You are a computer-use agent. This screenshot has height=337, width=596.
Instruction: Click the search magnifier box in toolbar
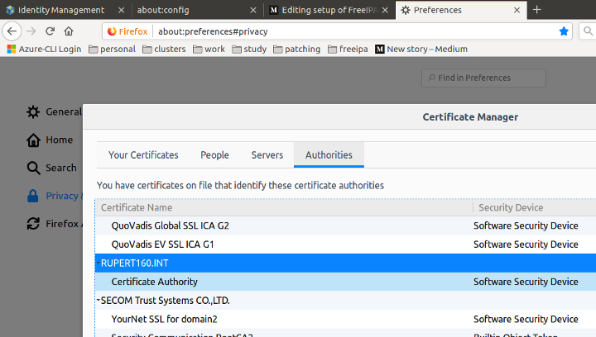point(588,31)
